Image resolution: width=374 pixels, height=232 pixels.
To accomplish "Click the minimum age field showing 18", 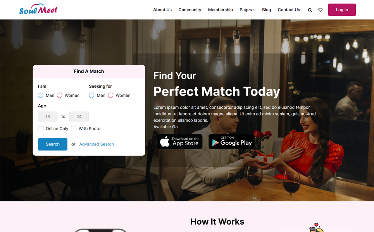I will (x=48, y=117).
